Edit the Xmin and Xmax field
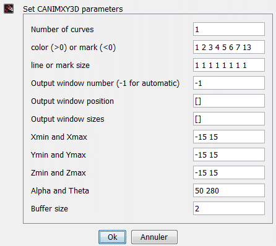The width and height of the screenshot is (276, 246). click(x=229, y=137)
